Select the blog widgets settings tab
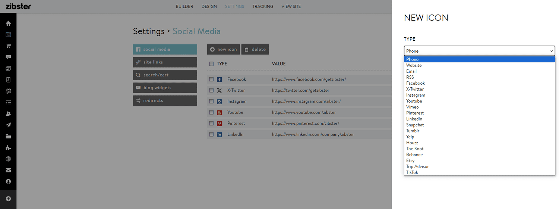This screenshot has width=559, height=209. click(165, 88)
